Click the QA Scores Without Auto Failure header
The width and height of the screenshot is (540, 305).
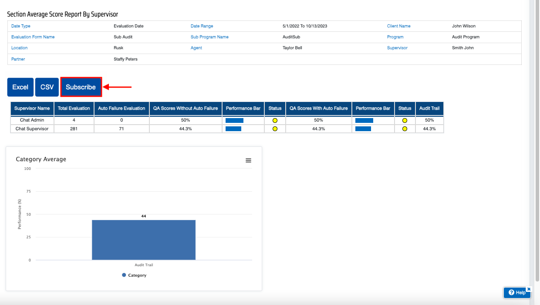tap(186, 108)
